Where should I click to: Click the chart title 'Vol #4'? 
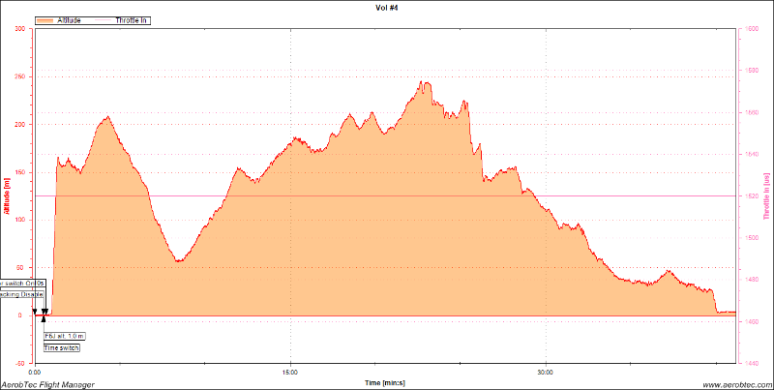click(387, 8)
